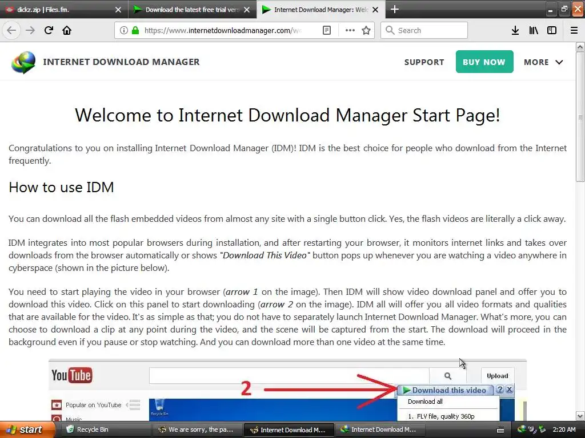The height and width of the screenshot is (438, 585).
Task: Click the INTERNET DOWNLOAD MANAGER header title
Action: [x=121, y=62]
